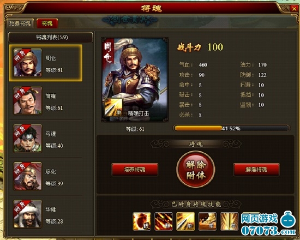Click the 将魂列表(5/9) list header

pyautogui.click(x=51, y=37)
